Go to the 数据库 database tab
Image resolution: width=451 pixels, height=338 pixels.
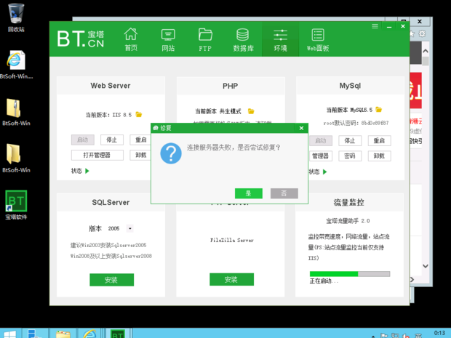click(x=243, y=39)
